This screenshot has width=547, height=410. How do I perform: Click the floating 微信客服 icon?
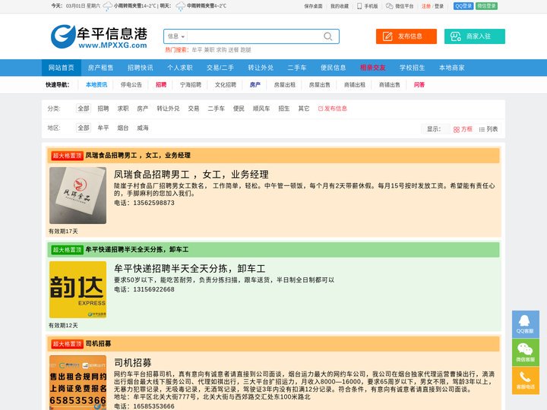tap(526, 352)
